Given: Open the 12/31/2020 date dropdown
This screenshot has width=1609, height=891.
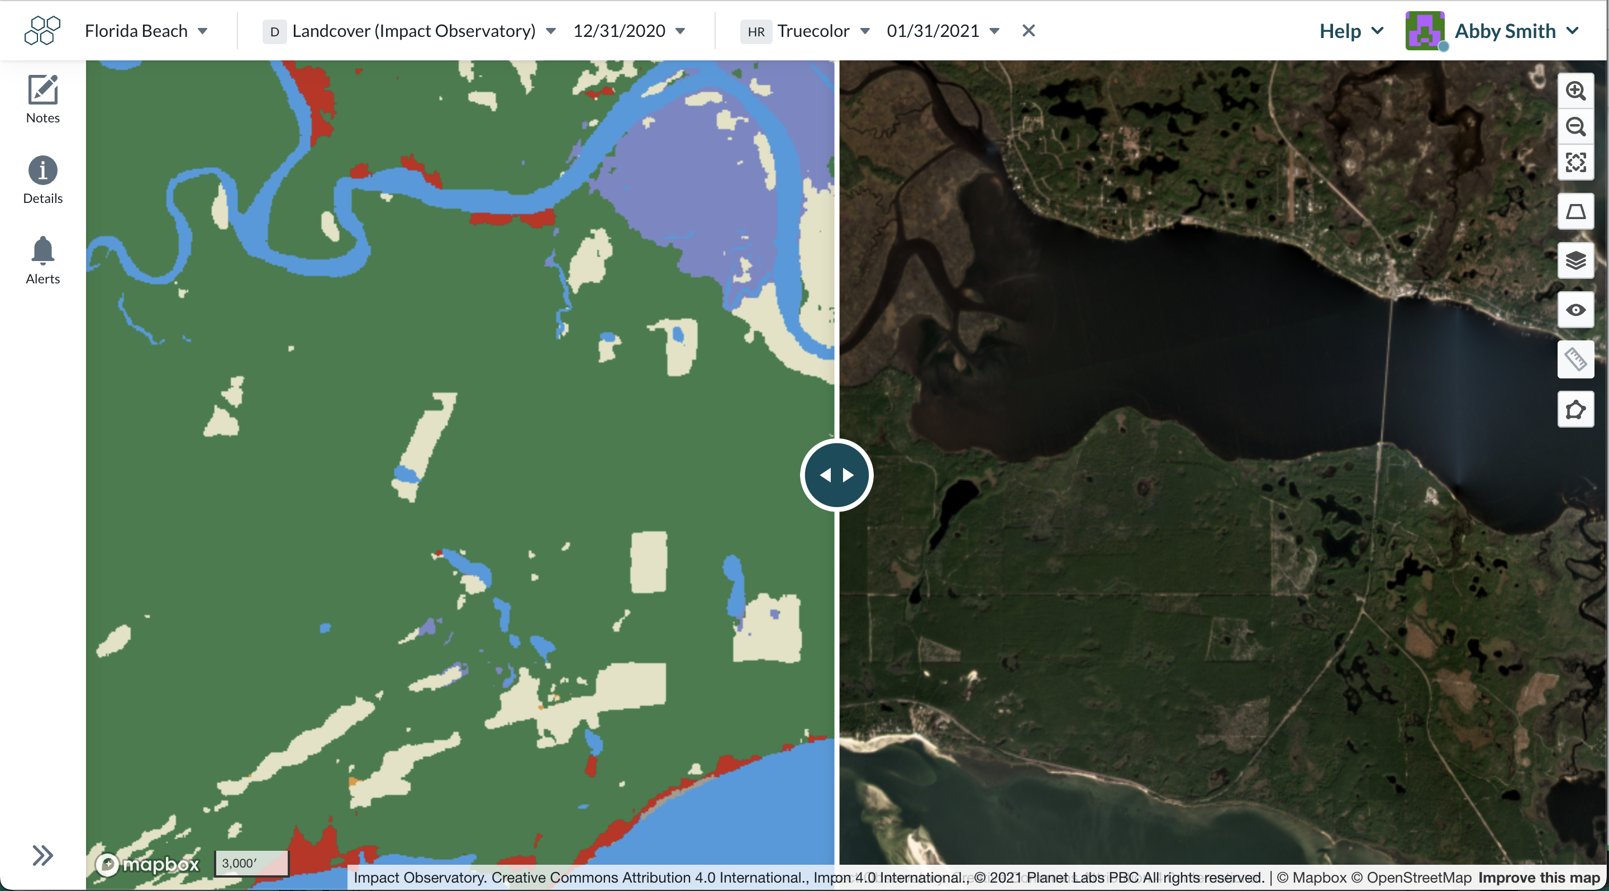Looking at the screenshot, I should (629, 31).
